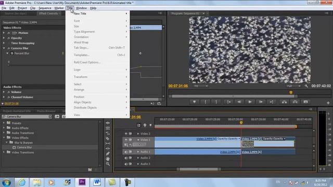
Task: Open the File menu
Action: point(4,8)
